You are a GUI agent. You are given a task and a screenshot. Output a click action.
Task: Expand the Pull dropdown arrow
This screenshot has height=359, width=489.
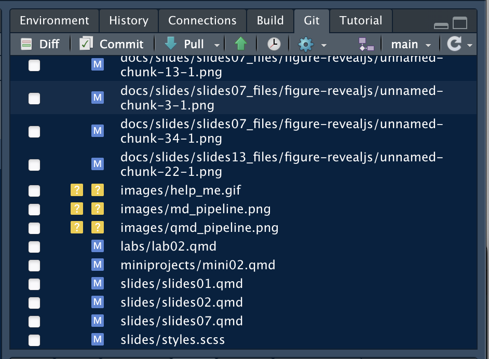[217, 45]
